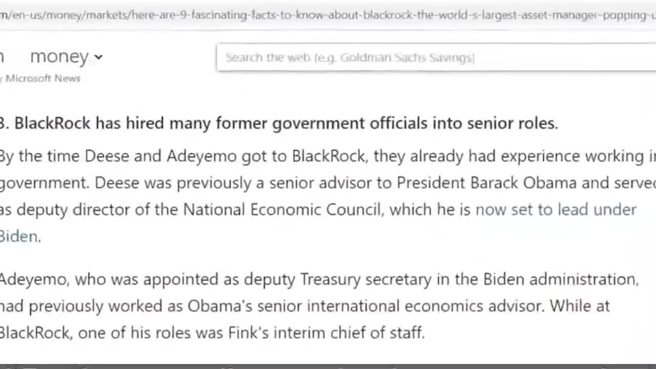Image resolution: width=656 pixels, height=369 pixels.
Task: Click the heading about former government officials
Action: [279, 123]
